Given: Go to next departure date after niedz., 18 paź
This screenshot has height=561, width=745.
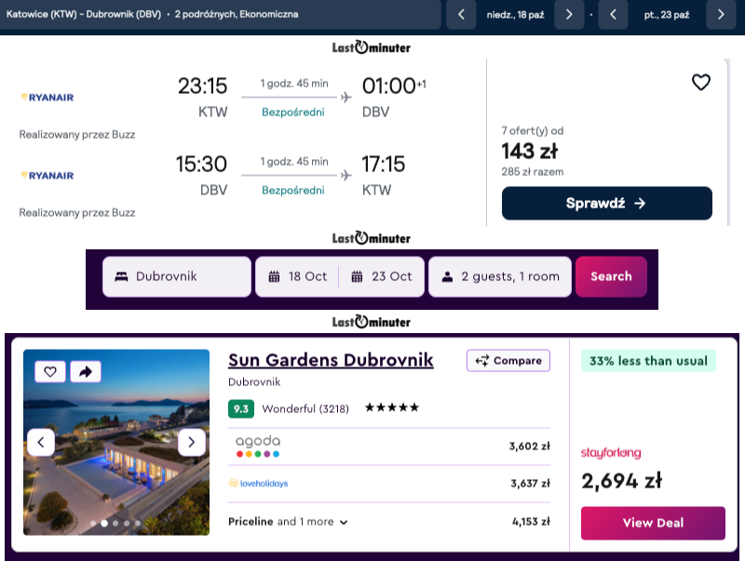Looking at the screenshot, I should pyautogui.click(x=569, y=15).
